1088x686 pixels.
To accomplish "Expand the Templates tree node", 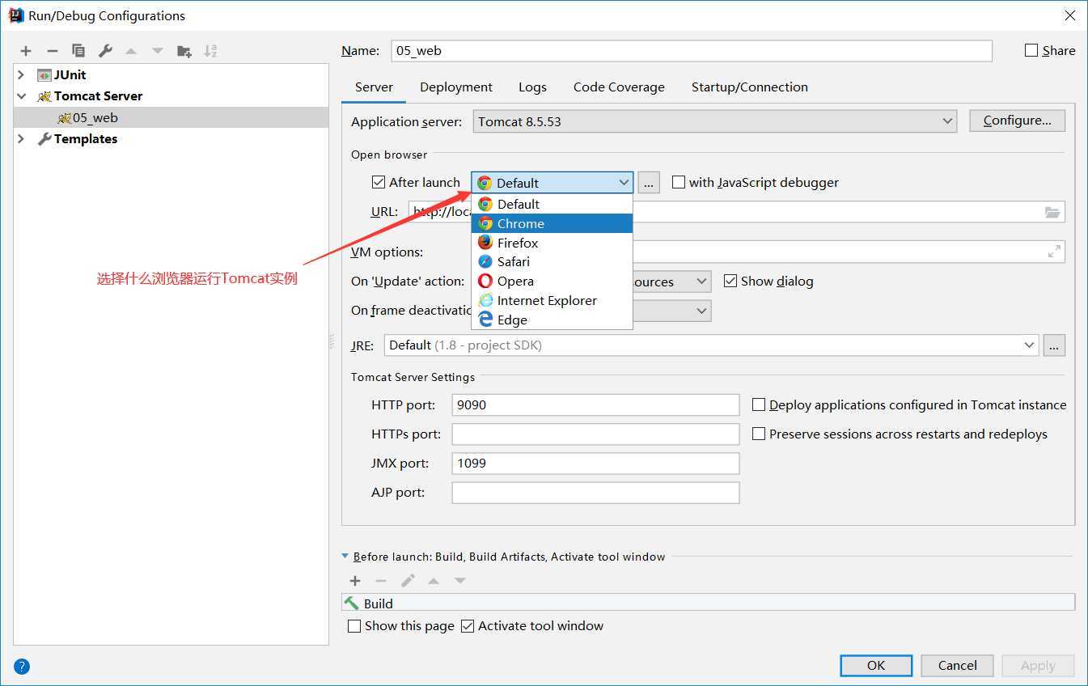I will (22, 139).
